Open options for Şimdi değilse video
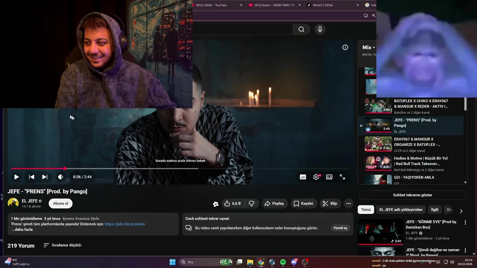The width and height of the screenshot is (477, 268). point(465,251)
